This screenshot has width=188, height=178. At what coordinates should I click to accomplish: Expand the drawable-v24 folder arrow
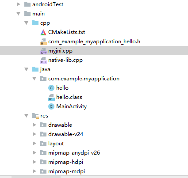click(x=35, y=134)
